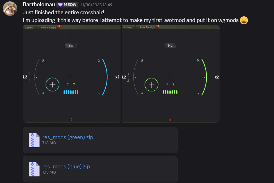The width and height of the screenshot is (274, 183).
Task: Download res_mods (green).zip
Action: (x=68, y=137)
